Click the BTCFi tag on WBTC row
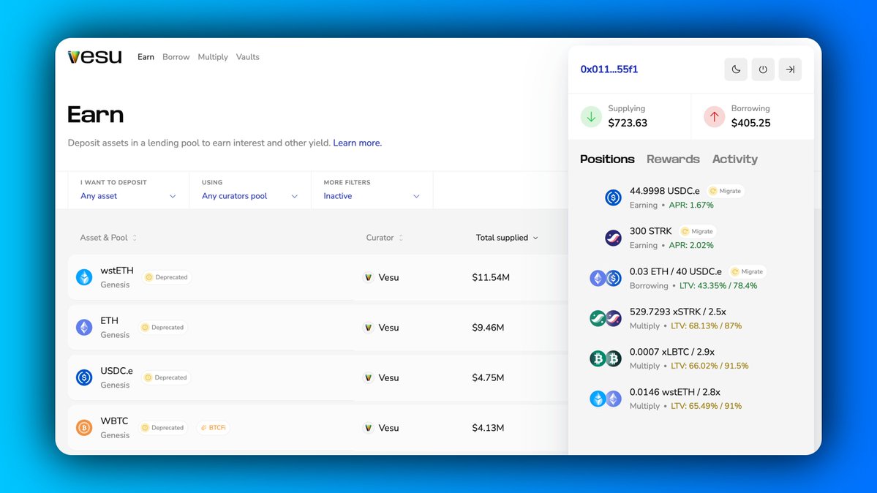877x493 pixels. pos(213,427)
